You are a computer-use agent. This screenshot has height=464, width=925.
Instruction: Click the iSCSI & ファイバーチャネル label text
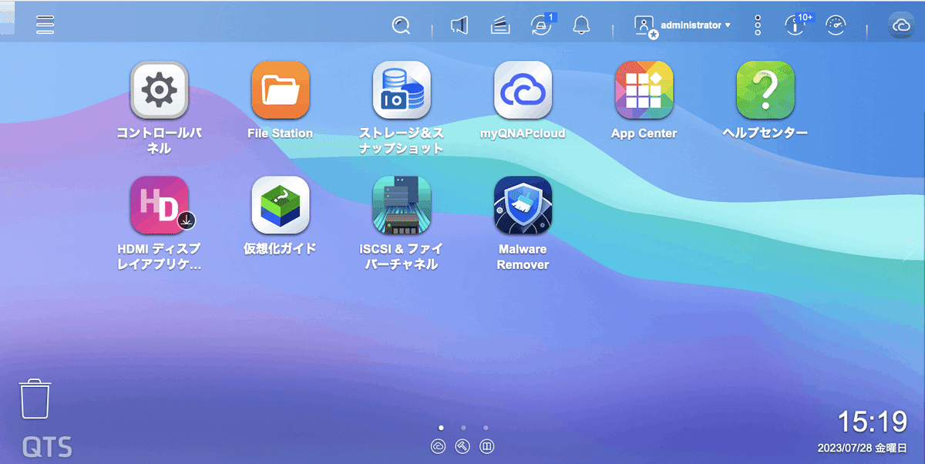coord(401,257)
